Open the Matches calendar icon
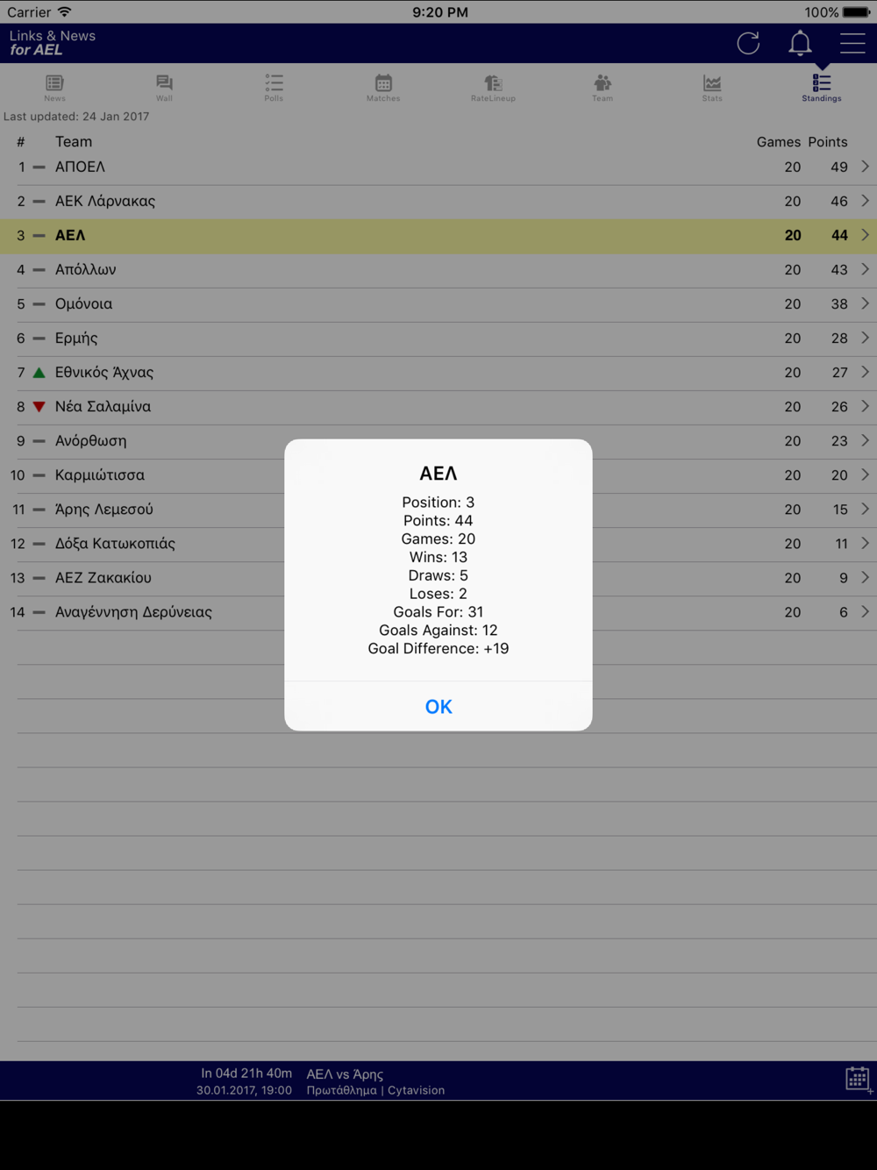The height and width of the screenshot is (1170, 877). [383, 88]
